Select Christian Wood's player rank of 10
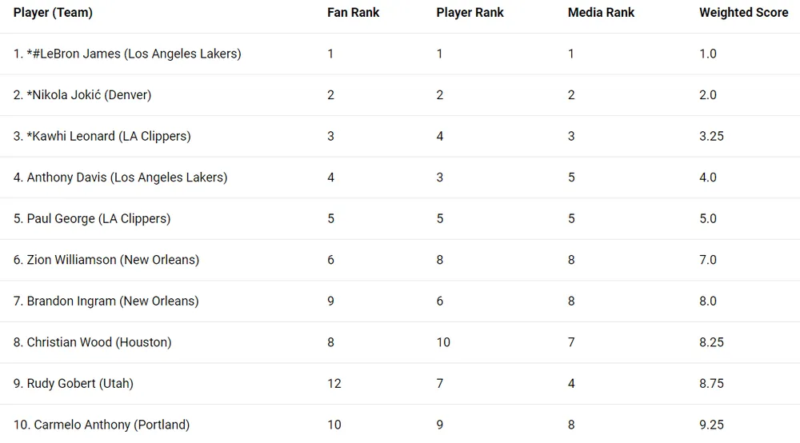 [443, 342]
